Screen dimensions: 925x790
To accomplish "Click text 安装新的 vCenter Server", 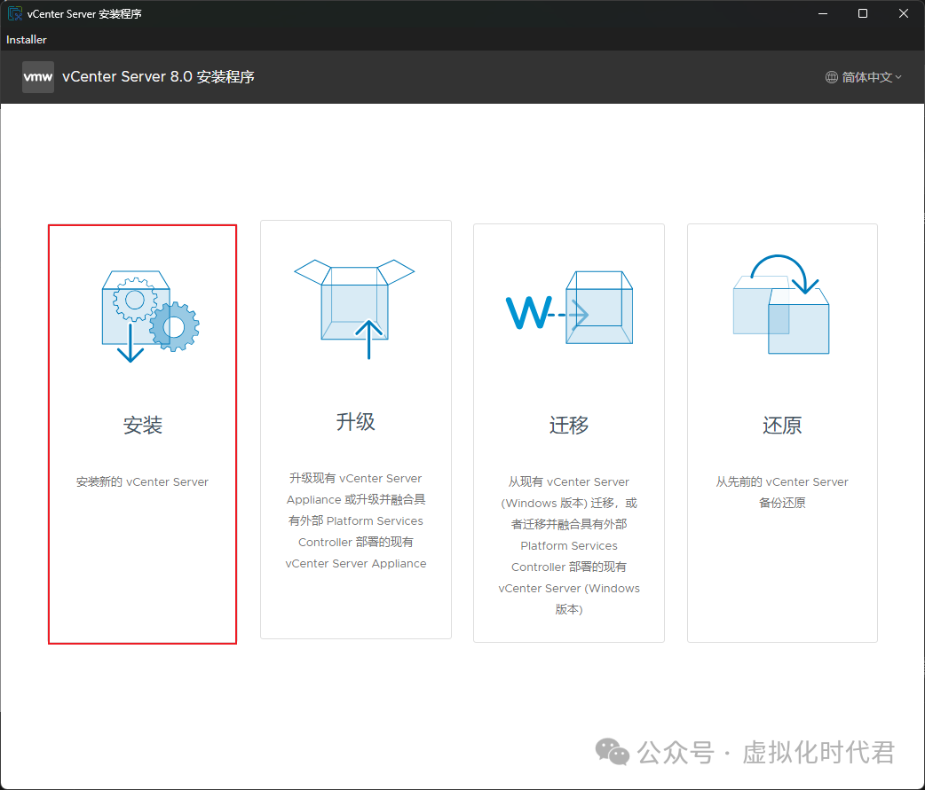I will tap(142, 482).
